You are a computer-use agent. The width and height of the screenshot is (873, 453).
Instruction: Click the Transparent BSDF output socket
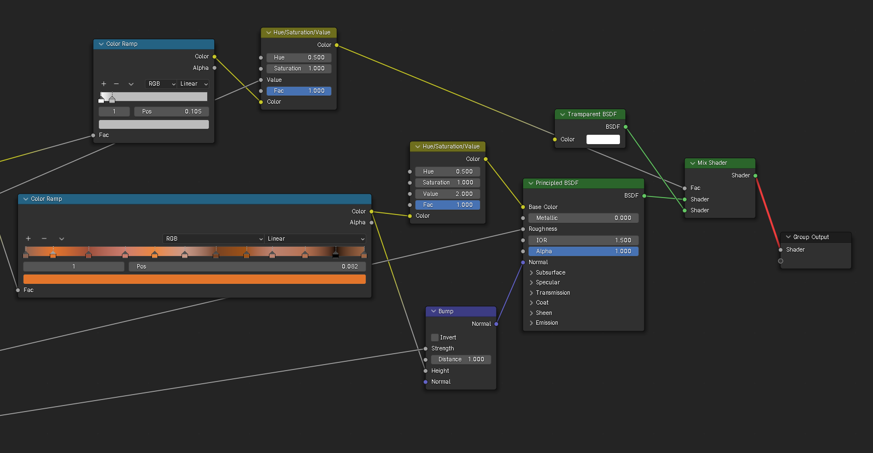point(626,127)
